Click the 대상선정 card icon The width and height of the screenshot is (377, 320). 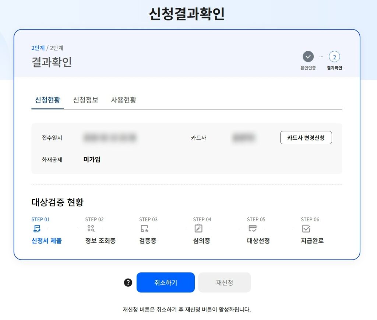pos(252,229)
